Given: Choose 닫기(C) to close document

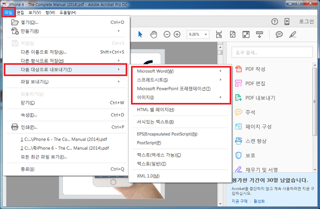Looking at the screenshot, I should click(x=67, y=103).
